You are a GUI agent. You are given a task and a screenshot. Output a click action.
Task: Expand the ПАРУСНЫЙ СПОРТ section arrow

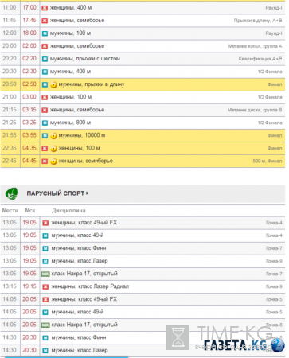[x=87, y=193]
